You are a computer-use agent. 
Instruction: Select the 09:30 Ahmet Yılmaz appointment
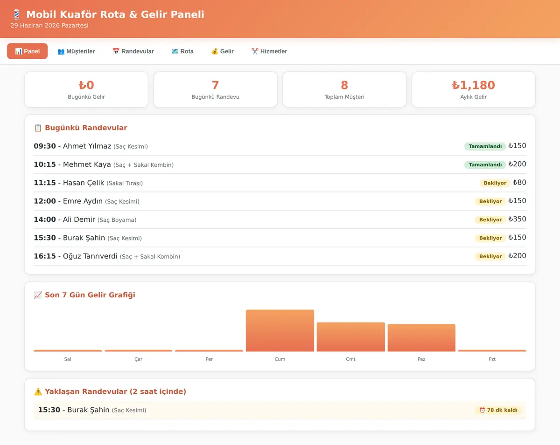point(280,146)
